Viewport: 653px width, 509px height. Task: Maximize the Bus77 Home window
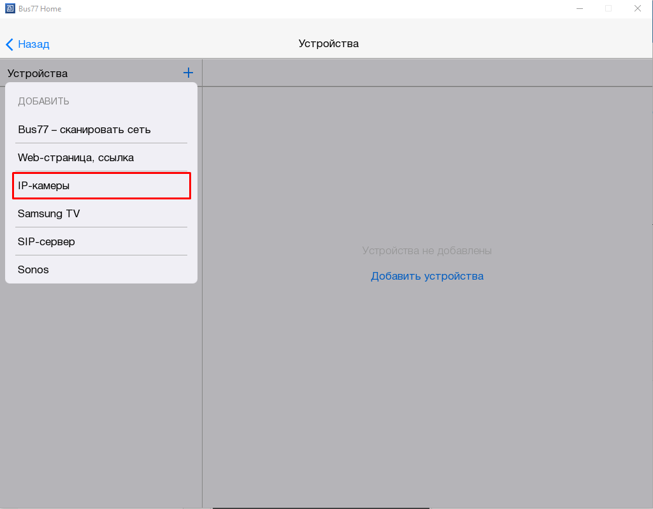pos(608,9)
